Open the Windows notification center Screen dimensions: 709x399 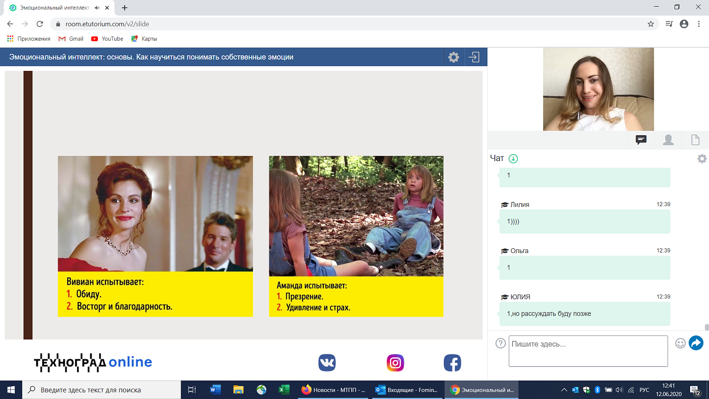pyautogui.click(x=695, y=390)
